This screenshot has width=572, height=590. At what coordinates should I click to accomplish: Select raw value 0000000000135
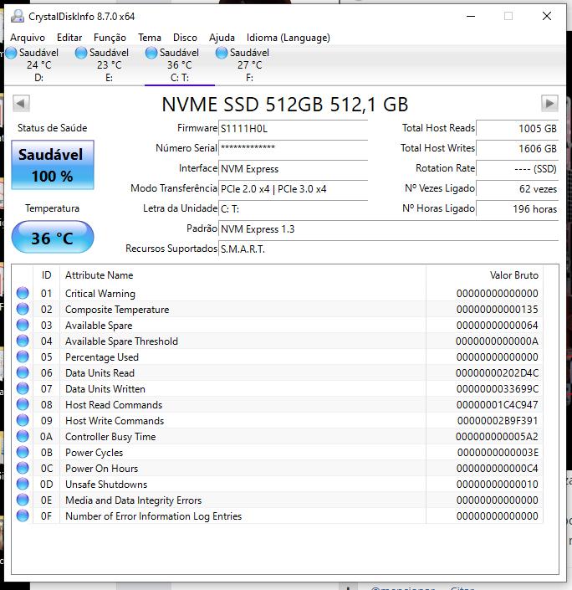[x=498, y=310]
